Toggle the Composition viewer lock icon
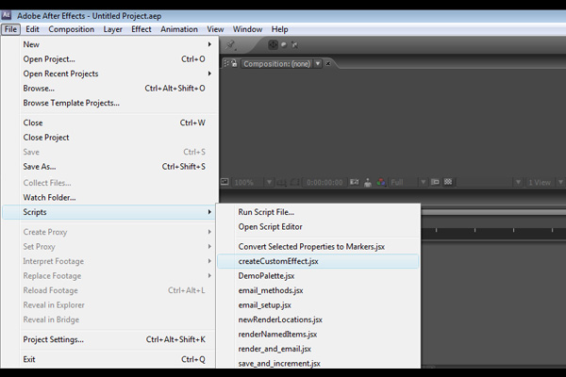 click(234, 63)
